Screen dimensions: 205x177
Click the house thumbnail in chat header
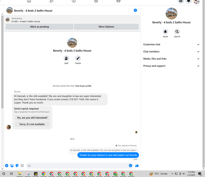point(9,10)
